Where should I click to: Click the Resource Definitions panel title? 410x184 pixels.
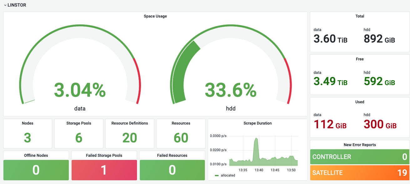[x=130, y=123]
